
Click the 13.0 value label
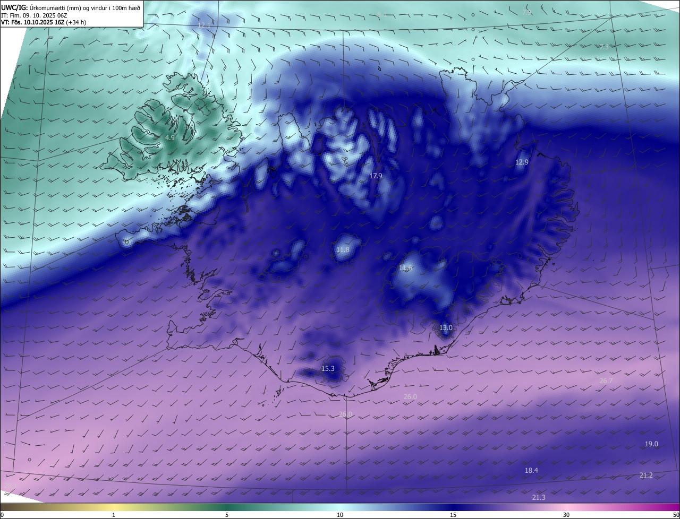[446, 327]
